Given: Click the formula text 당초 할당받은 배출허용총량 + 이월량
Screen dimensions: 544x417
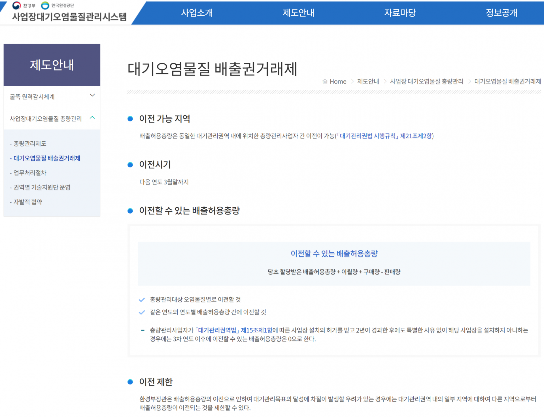Looking at the screenshot, I should pos(313,272).
